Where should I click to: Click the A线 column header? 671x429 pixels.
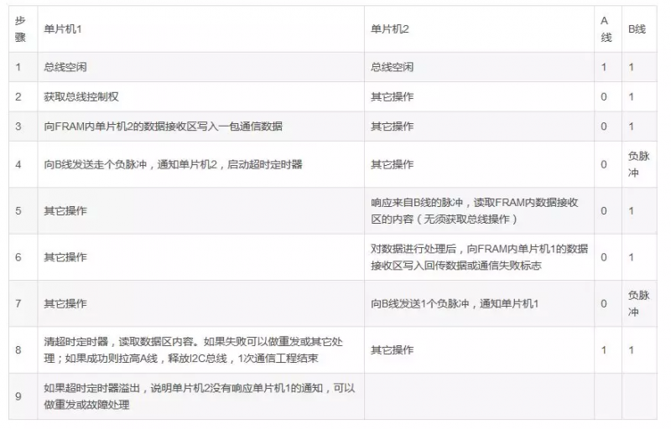pyautogui.click(x=605, y=28)
